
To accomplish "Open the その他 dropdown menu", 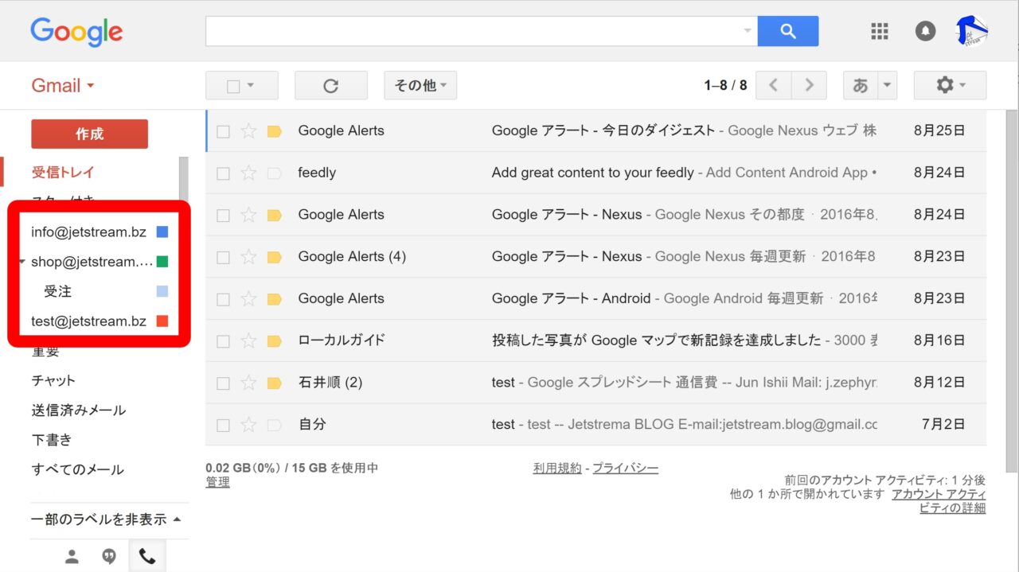I will [420, 86].
